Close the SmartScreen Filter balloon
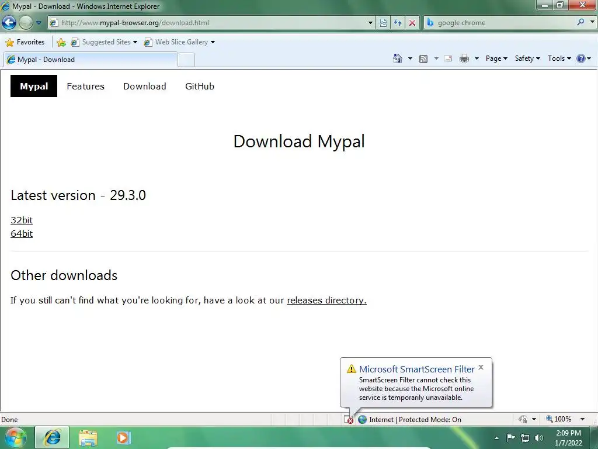 click(481, 367)
